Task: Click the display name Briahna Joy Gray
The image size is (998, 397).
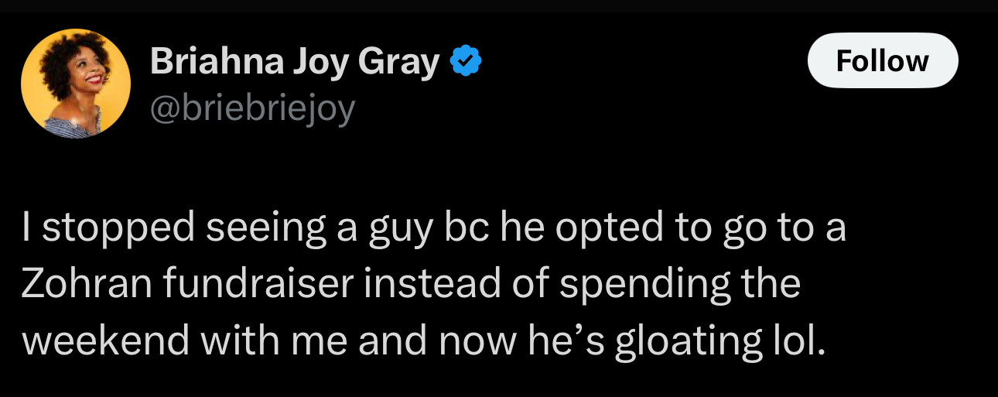Action: [295, 62]
